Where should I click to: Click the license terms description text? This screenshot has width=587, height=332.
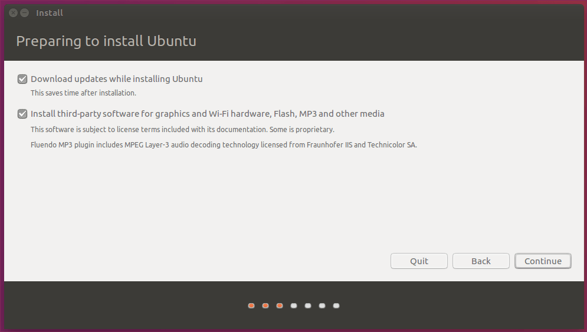[x=182, y=130]
